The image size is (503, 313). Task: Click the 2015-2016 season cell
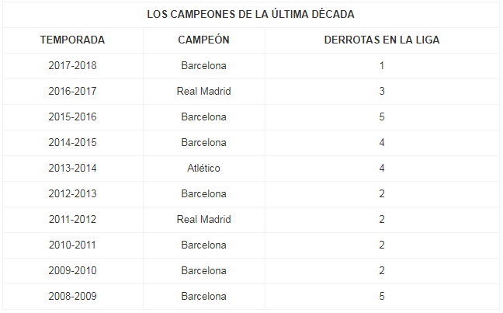[x=72, y=117]
